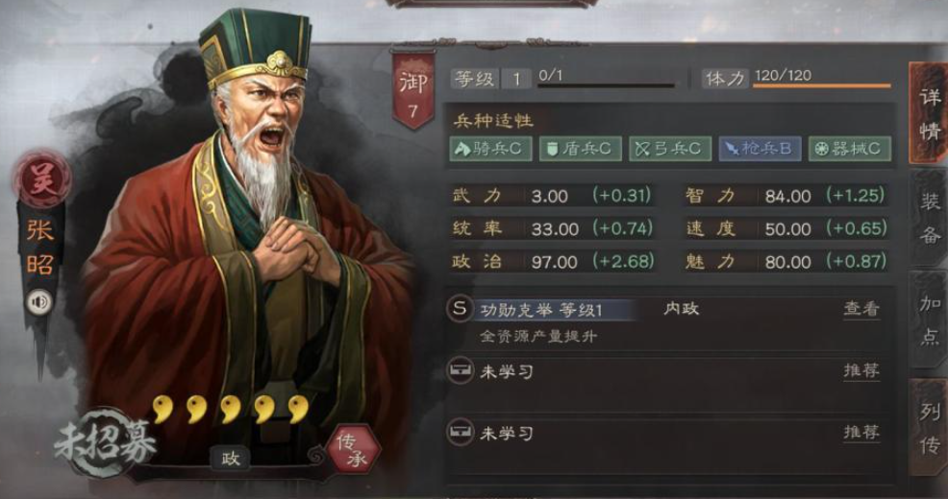
Task: Tap the orange 体力 stamina bar
Action: pyautogui.click(x=822, y=85)
